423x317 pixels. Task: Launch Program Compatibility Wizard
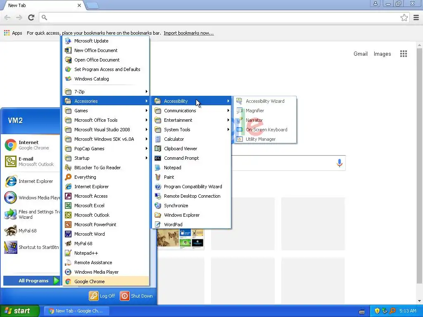(x=192, y=187)
